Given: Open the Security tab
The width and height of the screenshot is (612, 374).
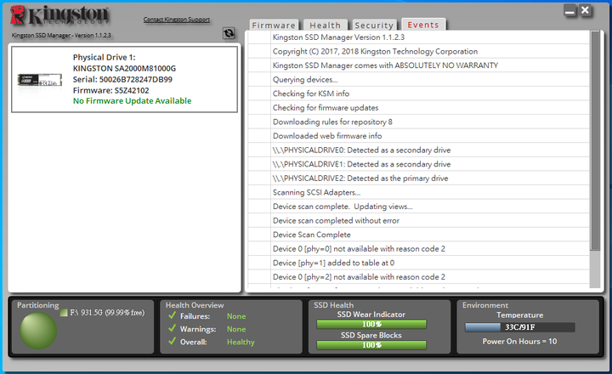Looking at the screenshot, I should click(374, 25).
